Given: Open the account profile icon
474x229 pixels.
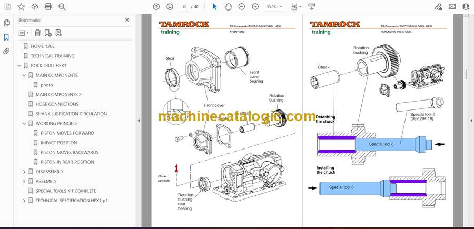Looking at the screenshot, I should point(466,7).
